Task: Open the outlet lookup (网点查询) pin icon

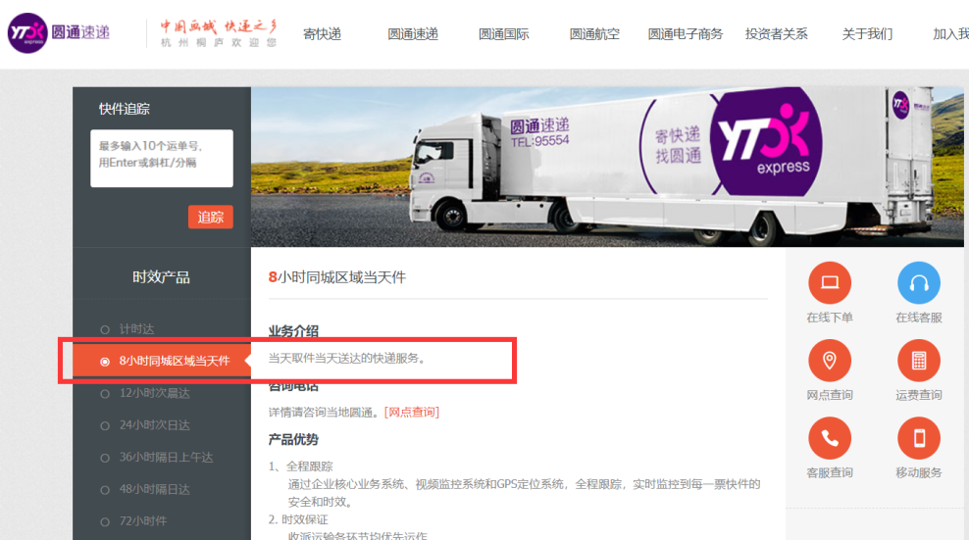Action: tap(830, 361)
